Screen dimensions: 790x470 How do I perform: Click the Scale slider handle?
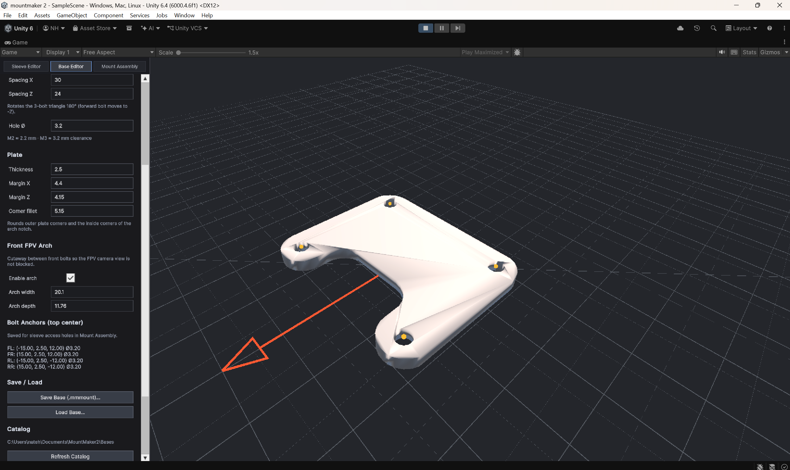tap(178, 52)
